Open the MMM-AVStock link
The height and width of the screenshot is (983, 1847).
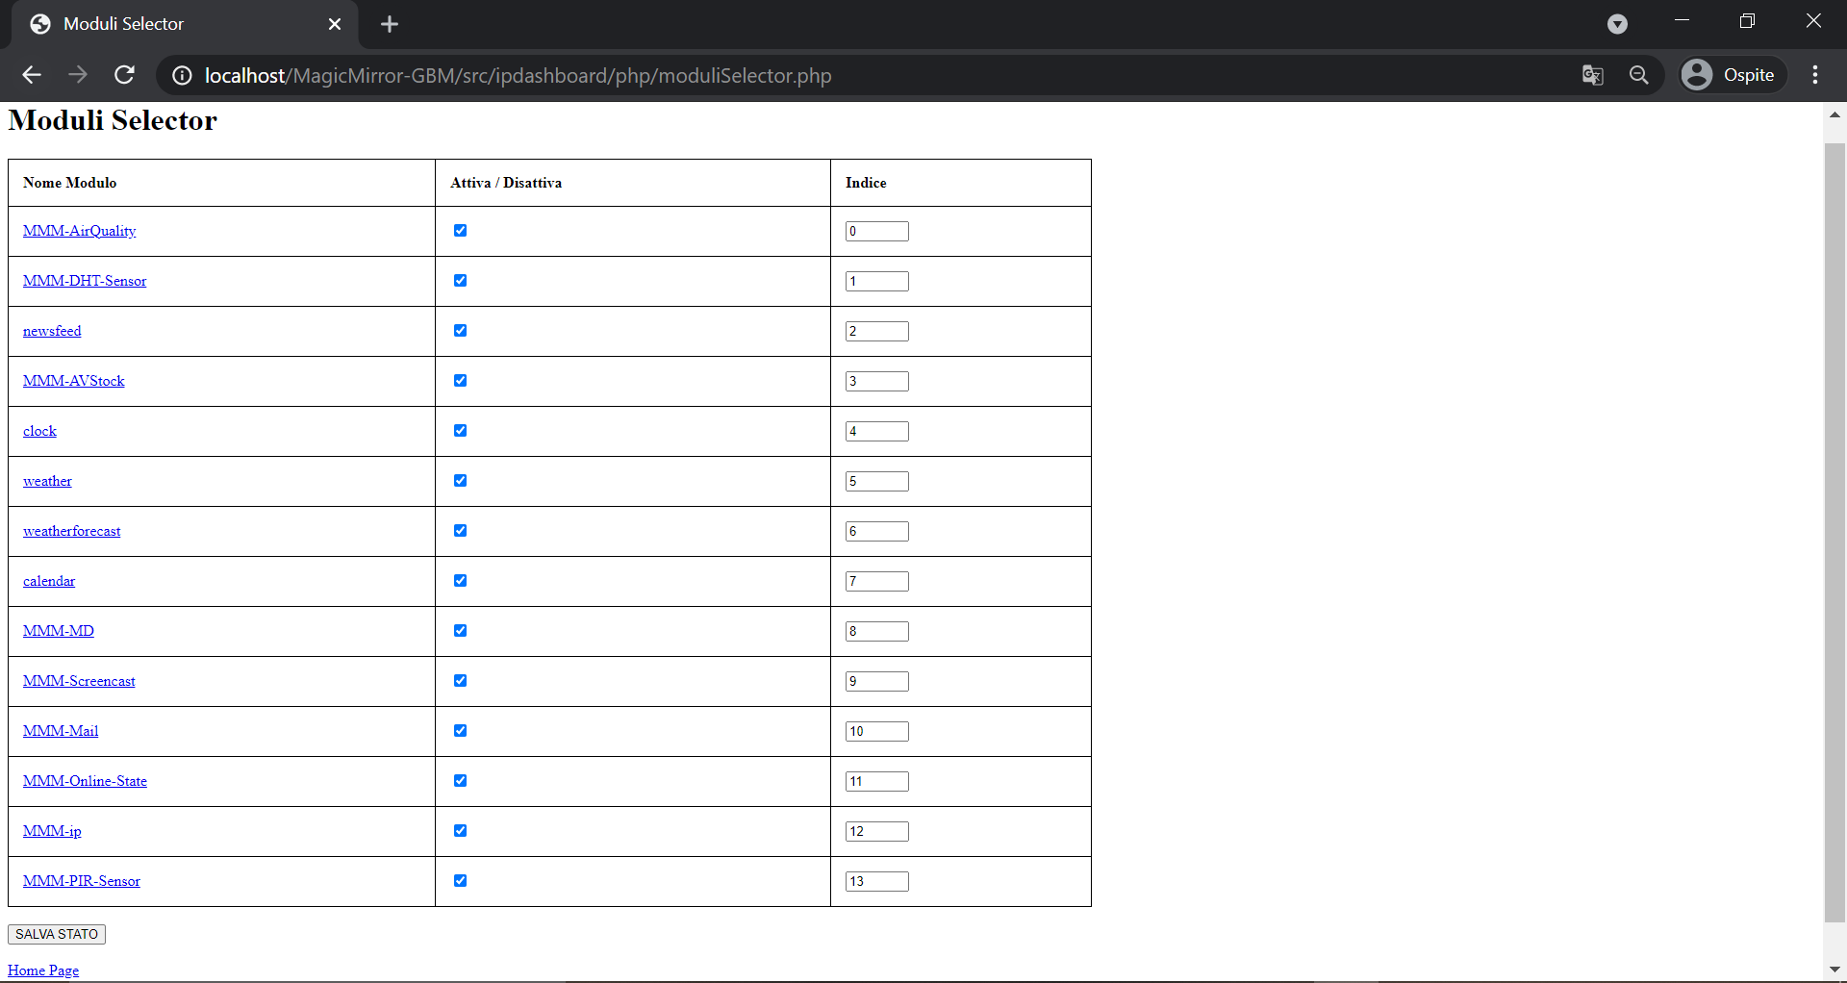[x=74, y=381]
